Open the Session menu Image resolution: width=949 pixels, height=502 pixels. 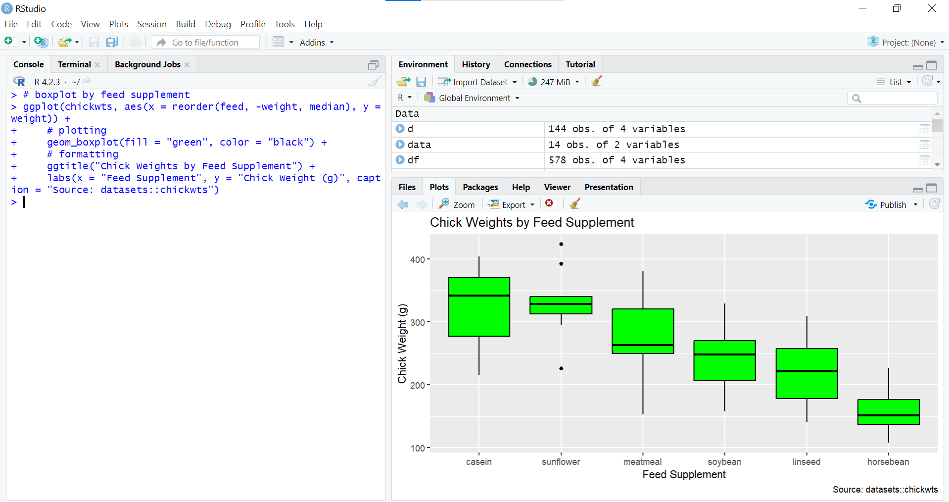point(151,24)
